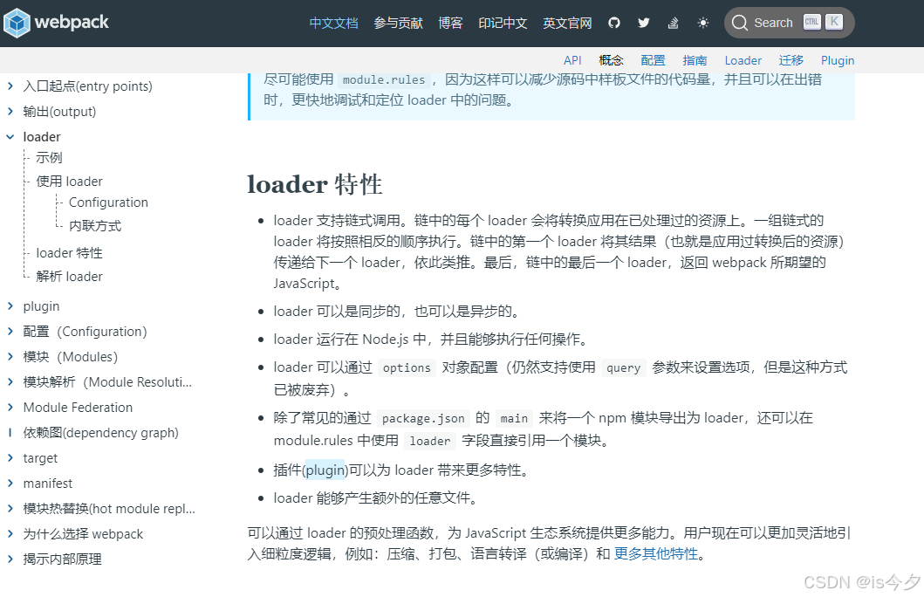Open the Stack Overflow icon

(x=673, y=23)
